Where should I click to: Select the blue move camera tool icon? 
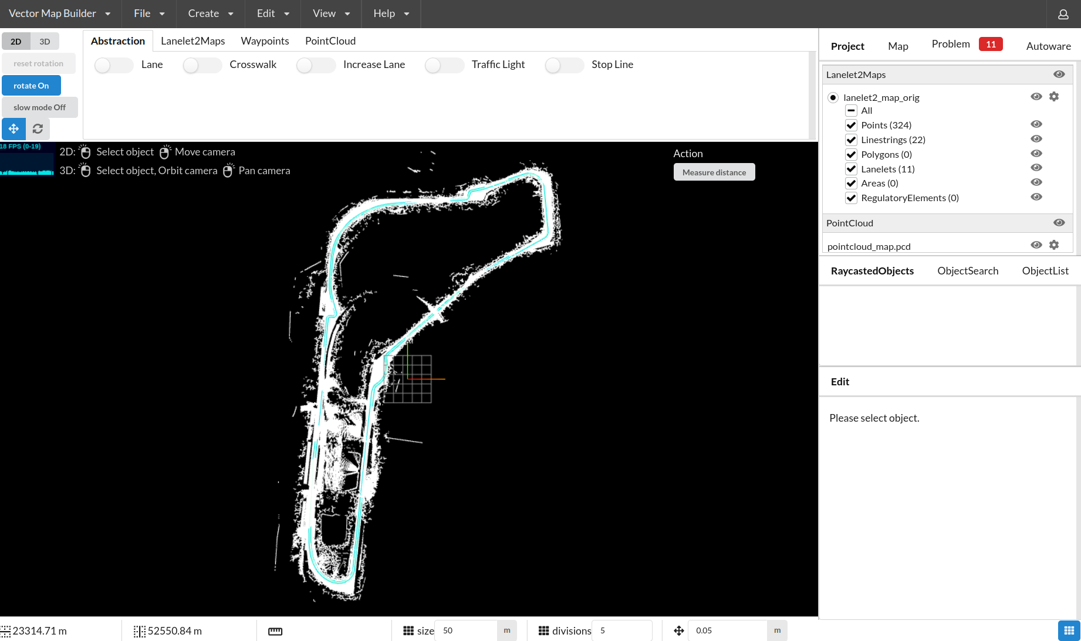[13, 128]
